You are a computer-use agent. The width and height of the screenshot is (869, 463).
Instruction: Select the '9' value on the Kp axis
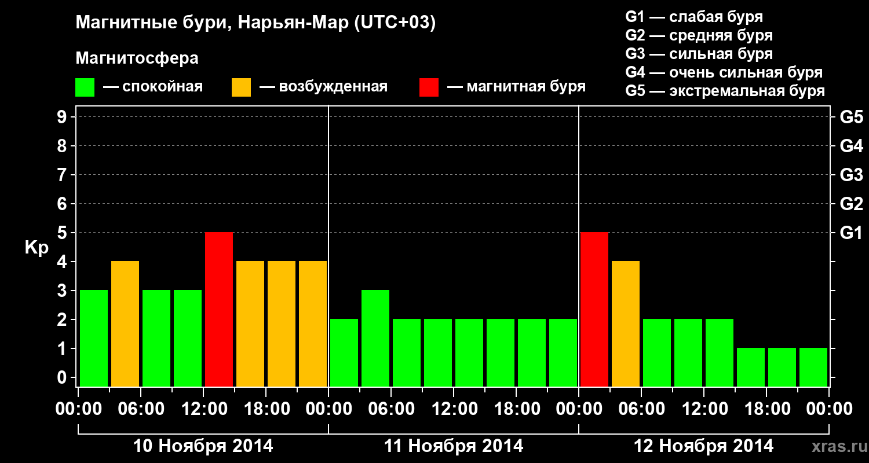pos(63,117)
